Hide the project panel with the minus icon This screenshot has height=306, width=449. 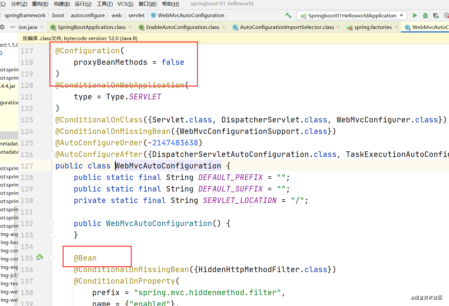click(x=13, y=27)
